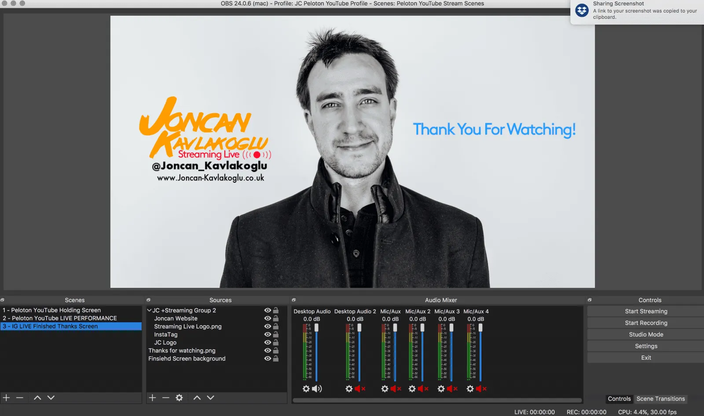Enable Studio Mode
Image resolution: width=704 pixels, height=416 pixels.
point(645,335)
